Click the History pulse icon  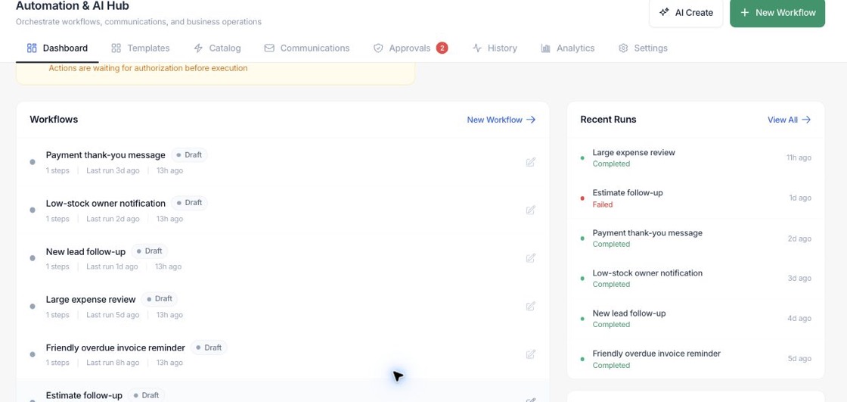coord(477,48)
